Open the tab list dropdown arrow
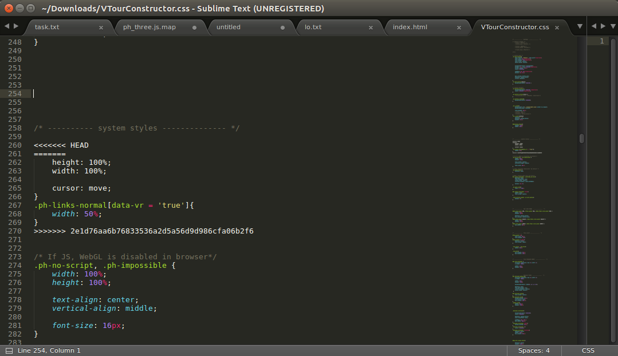 click(580, 26)
